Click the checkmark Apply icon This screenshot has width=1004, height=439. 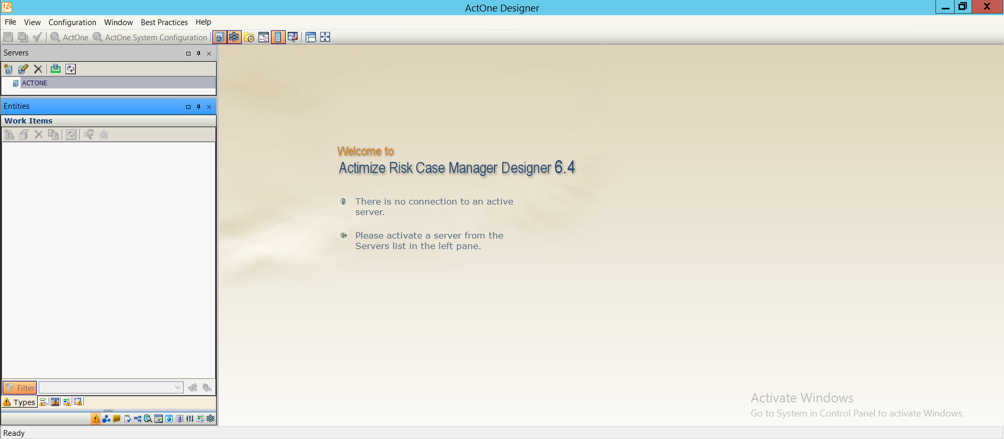click(37, 37)
